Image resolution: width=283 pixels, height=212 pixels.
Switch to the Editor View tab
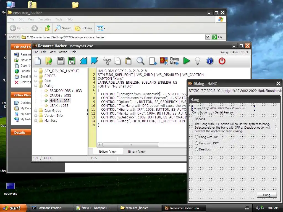tap(108, 152)
